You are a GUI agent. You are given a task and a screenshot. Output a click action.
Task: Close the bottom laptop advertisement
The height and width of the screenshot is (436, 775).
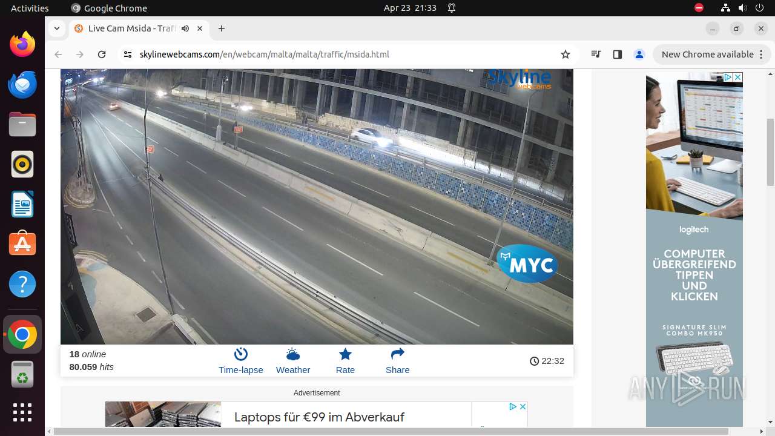click(523, 406)
